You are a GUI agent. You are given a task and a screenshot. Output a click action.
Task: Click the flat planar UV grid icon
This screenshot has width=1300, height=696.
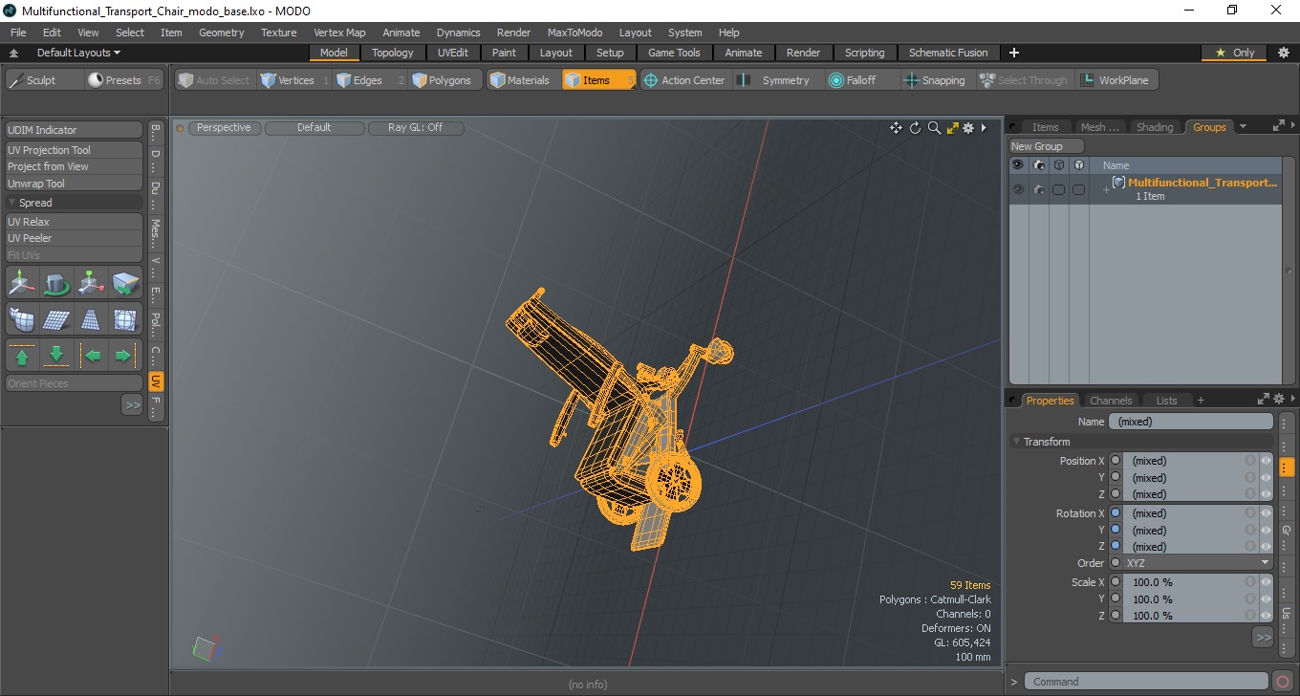[56, 319]
